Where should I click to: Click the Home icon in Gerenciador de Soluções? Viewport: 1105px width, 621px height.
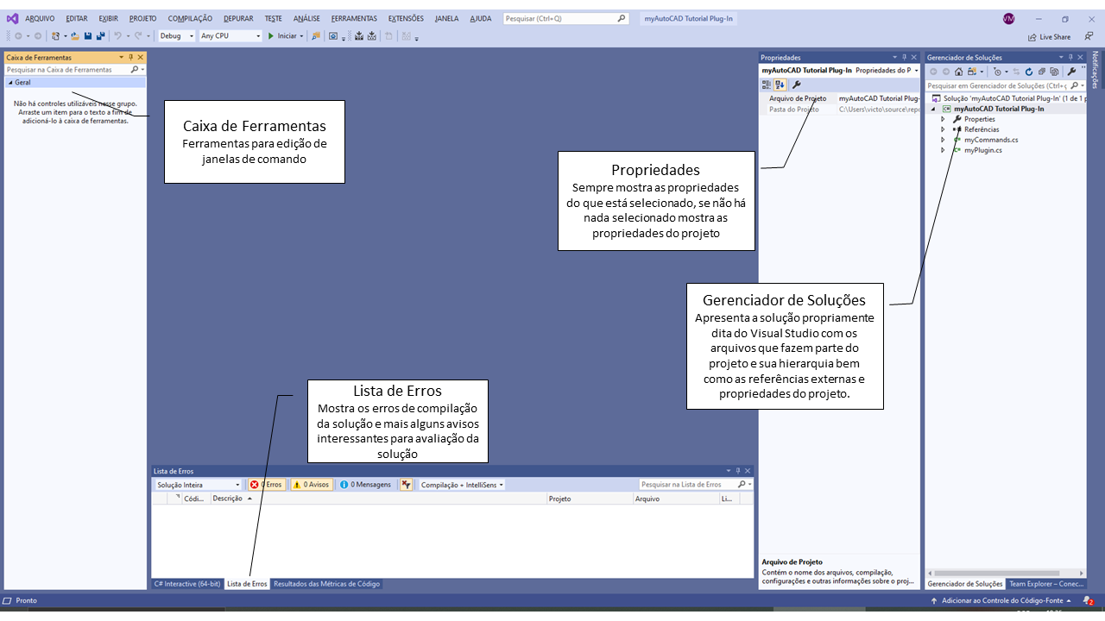(958, 72)
